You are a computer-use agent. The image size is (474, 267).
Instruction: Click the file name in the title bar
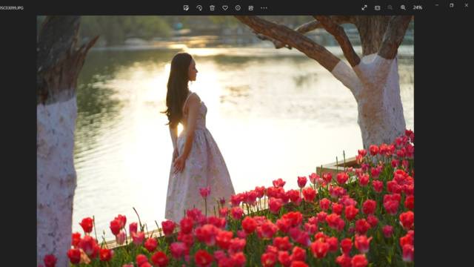point(12,8)
